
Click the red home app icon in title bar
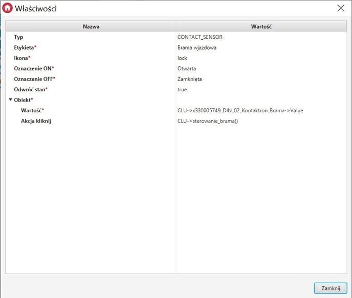[8, 9]
